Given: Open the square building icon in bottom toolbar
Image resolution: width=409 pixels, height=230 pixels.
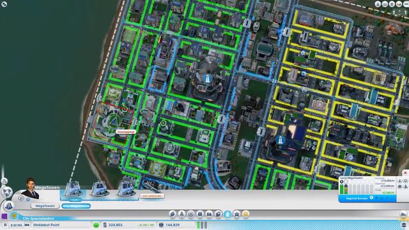Looking at the screenshot, I should point(200,214).
